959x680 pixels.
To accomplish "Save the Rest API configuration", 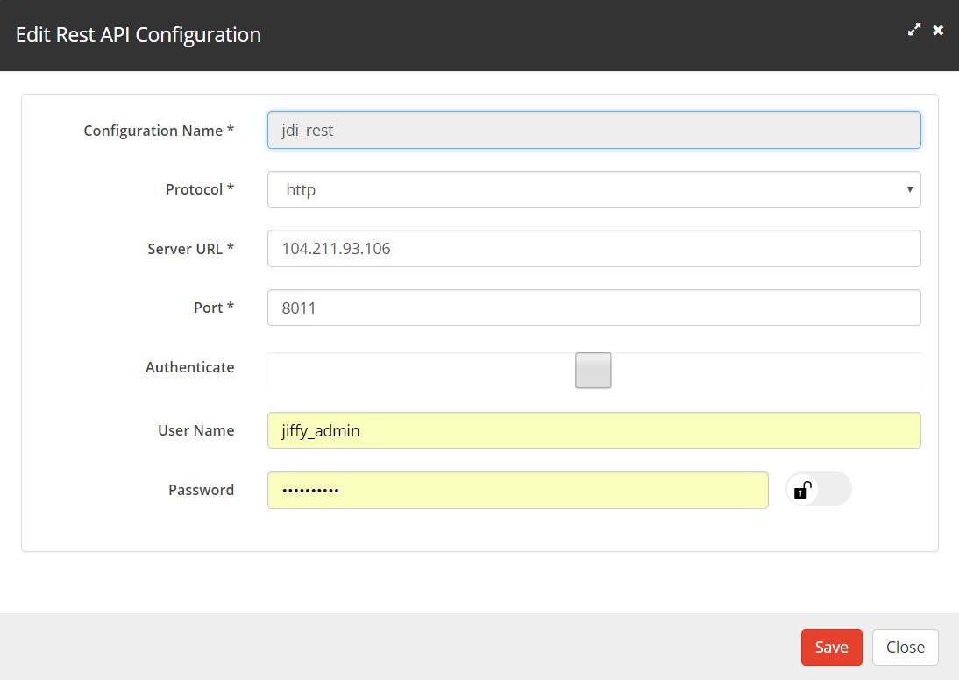I will coord(832,647).
